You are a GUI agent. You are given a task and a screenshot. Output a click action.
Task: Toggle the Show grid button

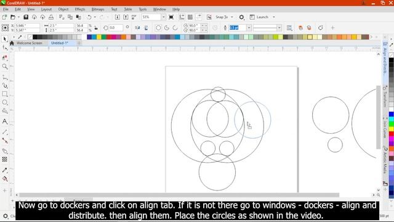[190, 17]
